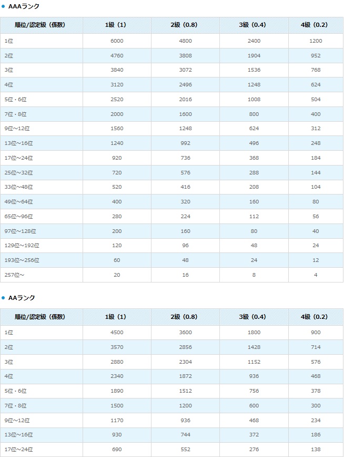The width and height of the screenshot is (344, 457).
Task: Click the value 2400 in AAA 1位 row
Action: tap(254, 41)
